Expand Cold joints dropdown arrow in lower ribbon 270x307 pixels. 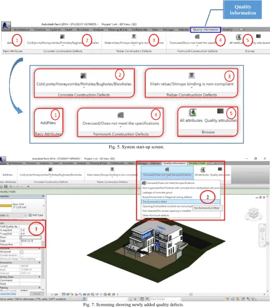(51, 177)
